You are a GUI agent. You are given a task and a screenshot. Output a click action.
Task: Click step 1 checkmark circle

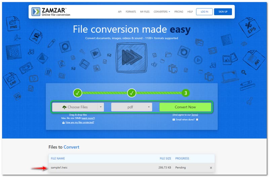(78, 93)
